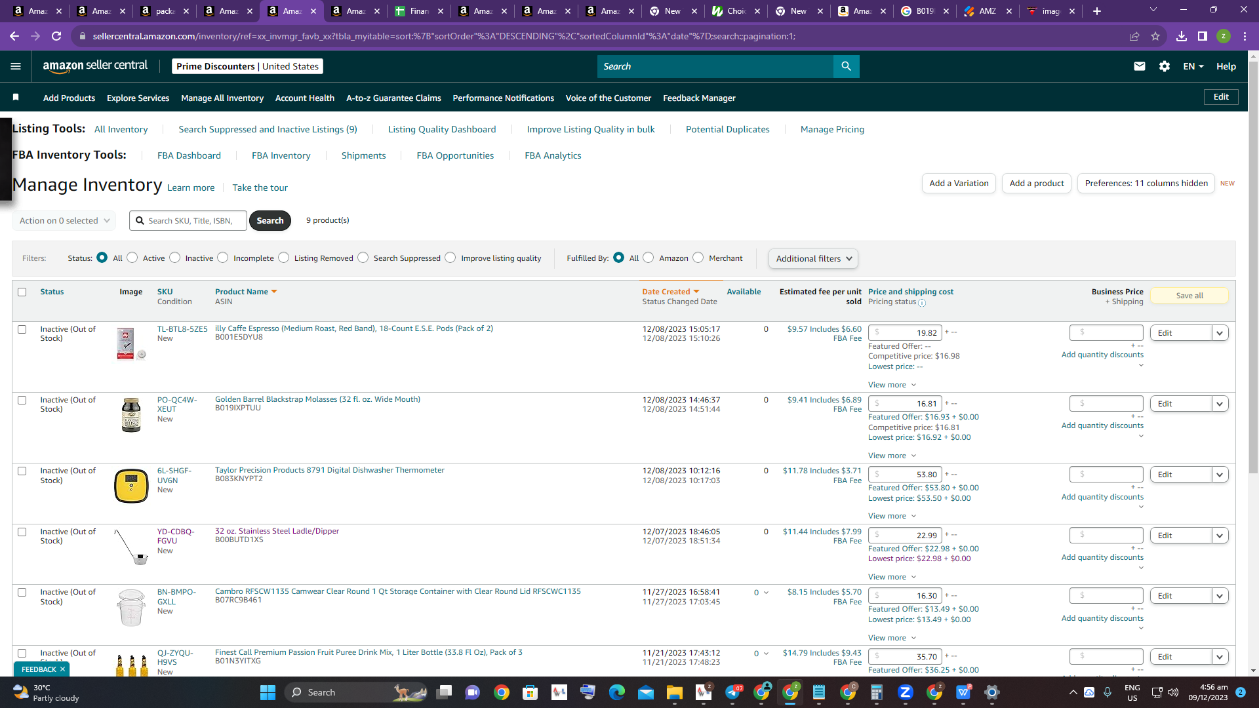Select Fulfilled By Amazon radio button
The height and width of the screenshot is (708, 1259).
coord(649,258)
